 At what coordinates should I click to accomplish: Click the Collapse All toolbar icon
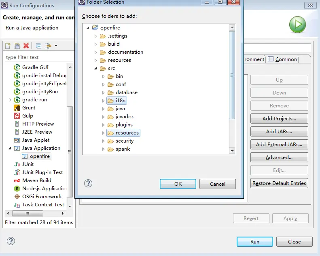[x=38, y=46]
